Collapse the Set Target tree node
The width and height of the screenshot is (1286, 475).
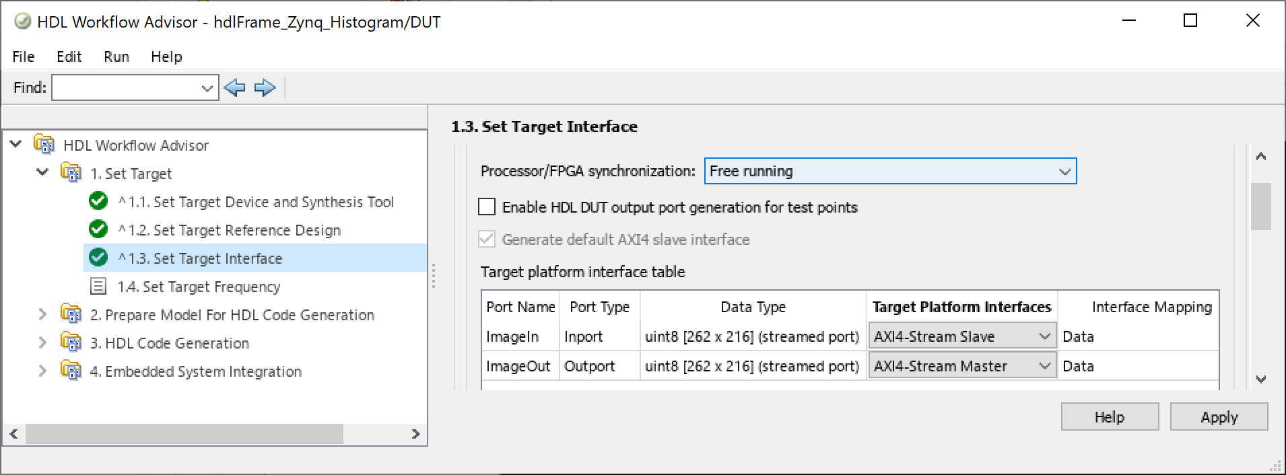point(42,173)
